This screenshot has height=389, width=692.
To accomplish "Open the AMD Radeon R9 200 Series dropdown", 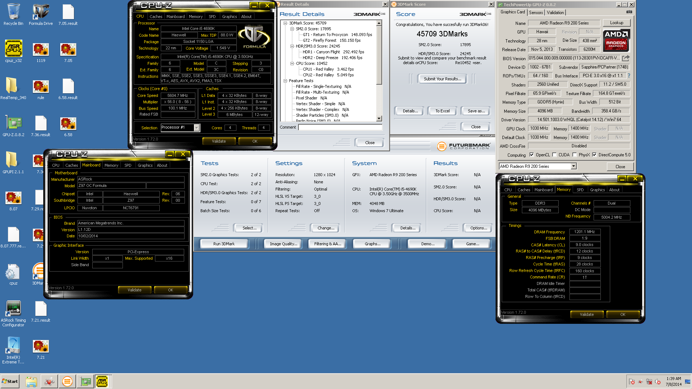I will [574, 166].
